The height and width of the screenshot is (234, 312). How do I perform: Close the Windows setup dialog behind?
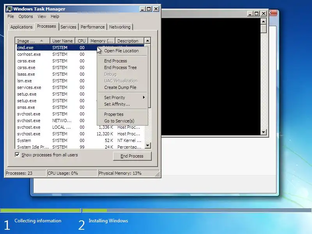point(273,13)
